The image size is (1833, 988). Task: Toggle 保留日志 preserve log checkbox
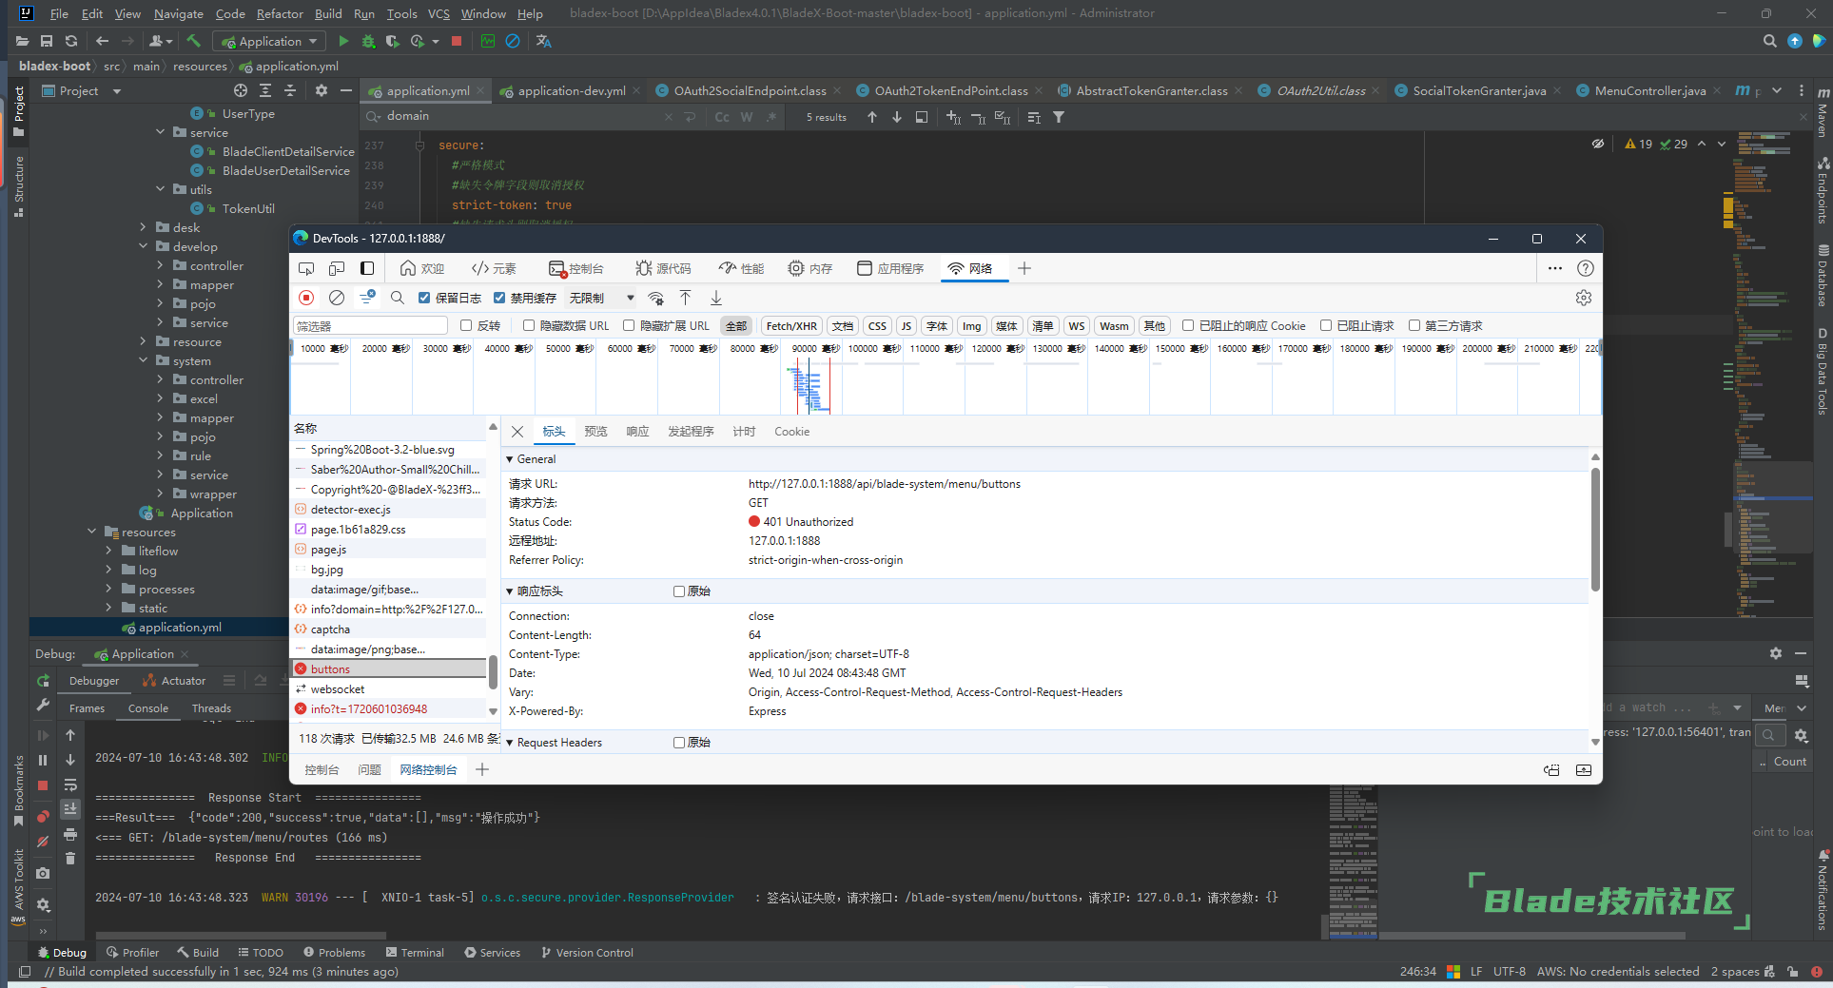click(x=424, y=298)
